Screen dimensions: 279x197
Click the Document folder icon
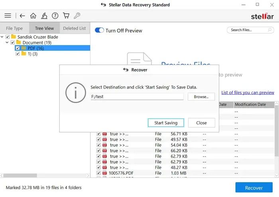[x=18, y=42]
